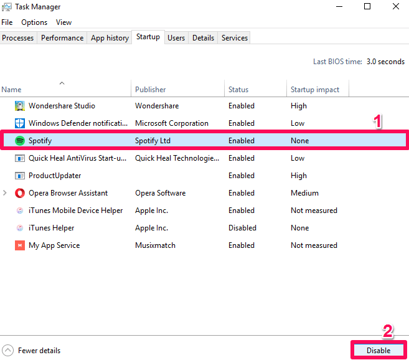
Task: Switch to the Processes tab
Action: pos(17,38)
